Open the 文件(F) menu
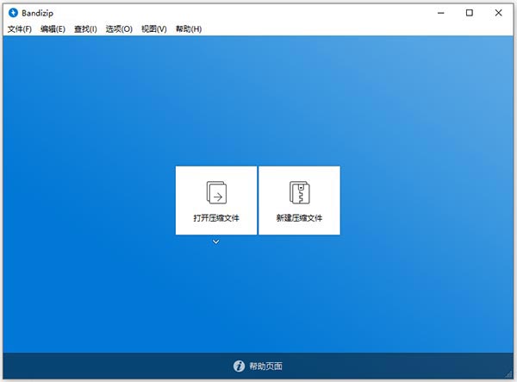This screenshot has width=517, height=382. [20, 29]
